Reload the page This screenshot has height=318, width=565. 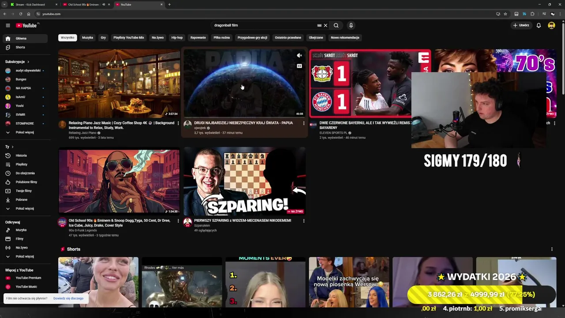coord(20,14)
